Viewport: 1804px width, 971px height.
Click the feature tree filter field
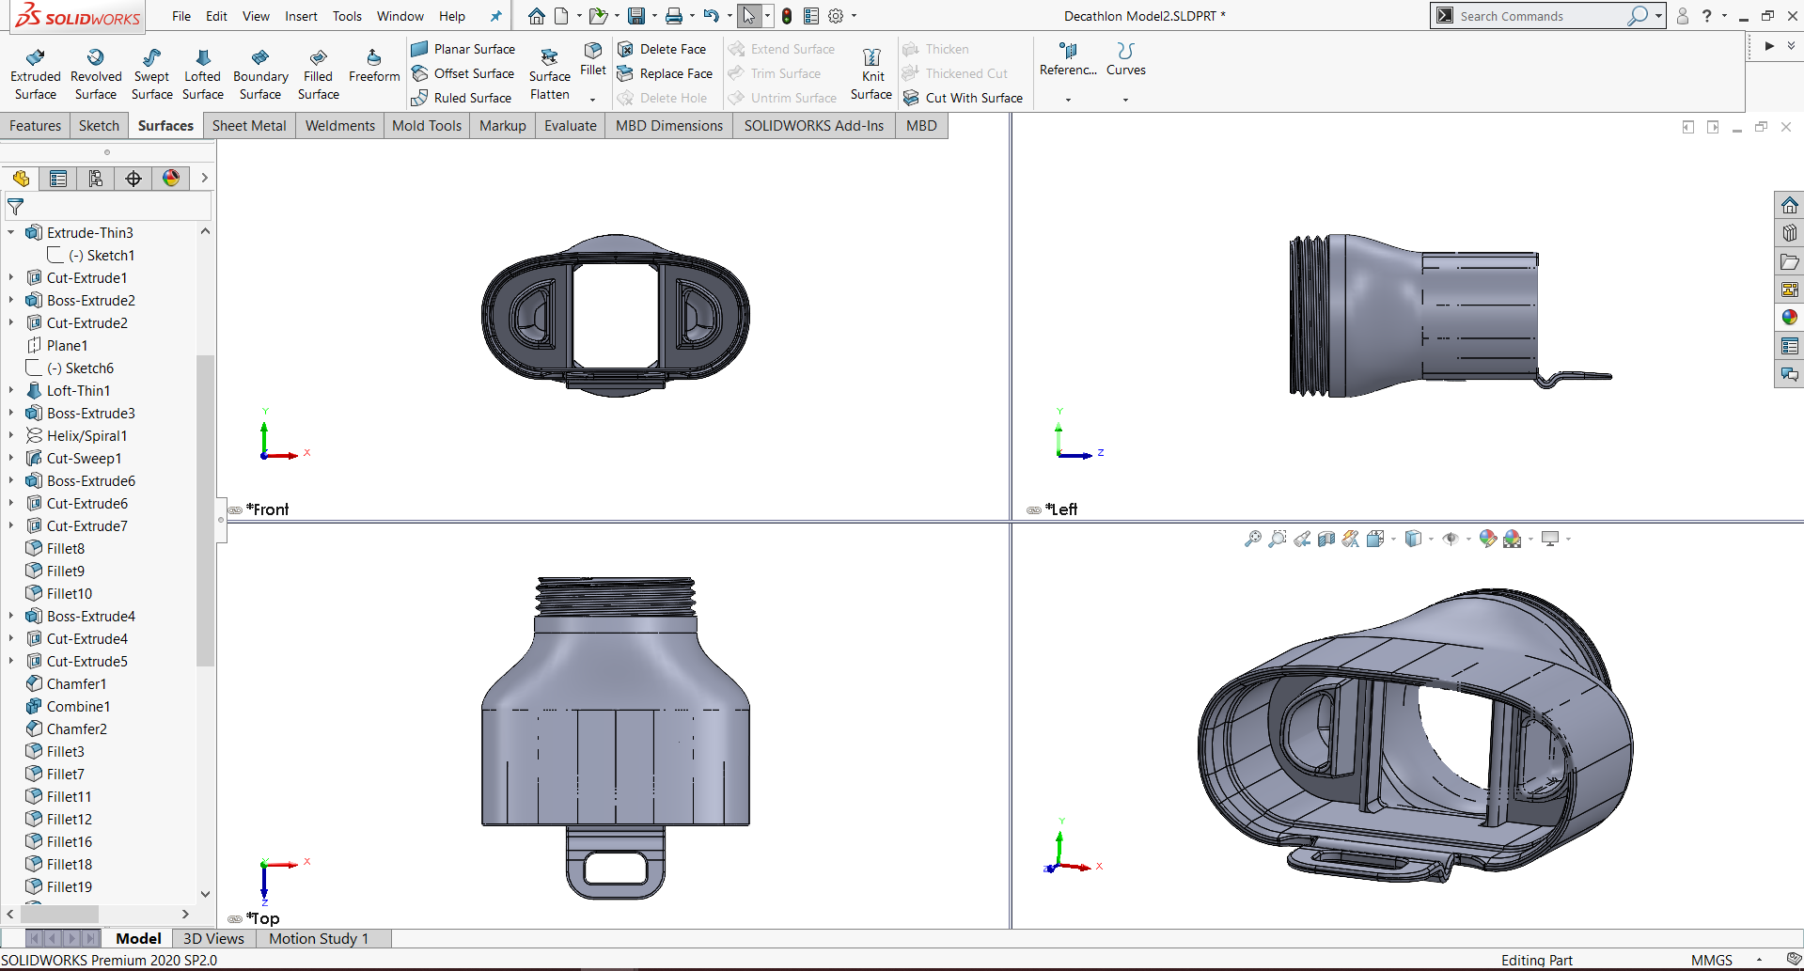(x=107, y=206)
